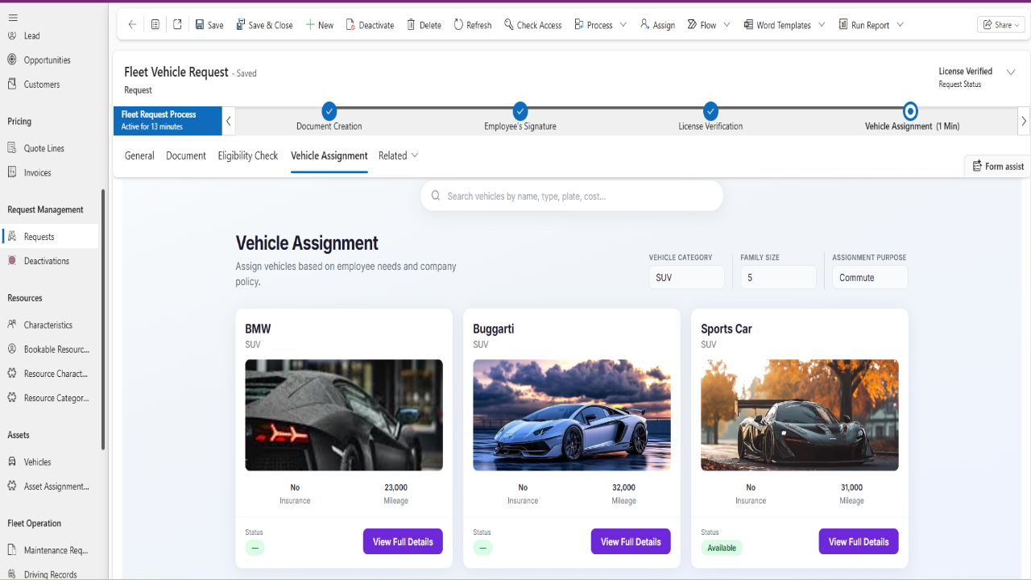Switch to the Eligibility Check tab
The height and width of the screenshot is (580, 1031).
coord(248,155)
